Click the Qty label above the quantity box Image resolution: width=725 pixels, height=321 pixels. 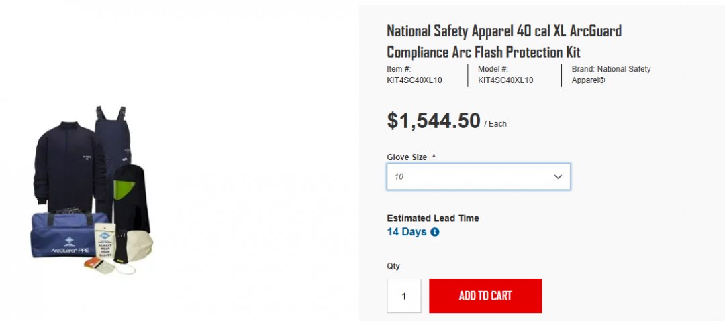click(393, 266)
